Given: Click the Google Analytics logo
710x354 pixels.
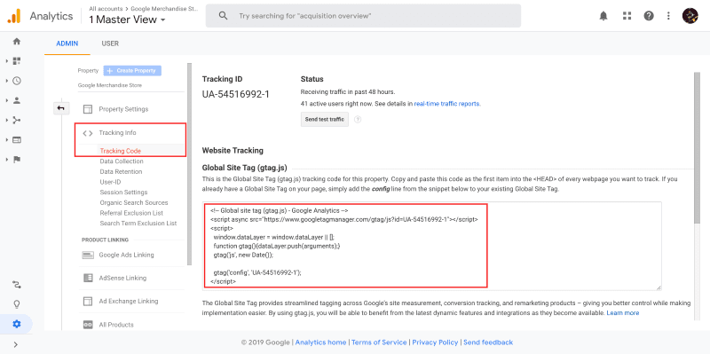Looking at the screenshot, I should (13, 16).
